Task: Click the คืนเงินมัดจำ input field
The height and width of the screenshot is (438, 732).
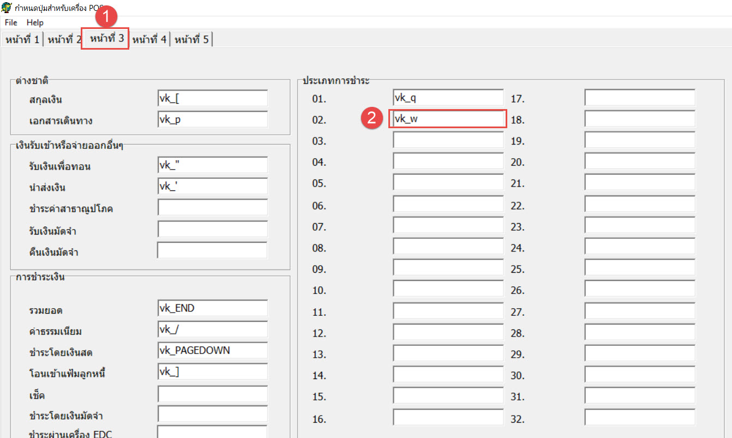Action: click(212, 250)
